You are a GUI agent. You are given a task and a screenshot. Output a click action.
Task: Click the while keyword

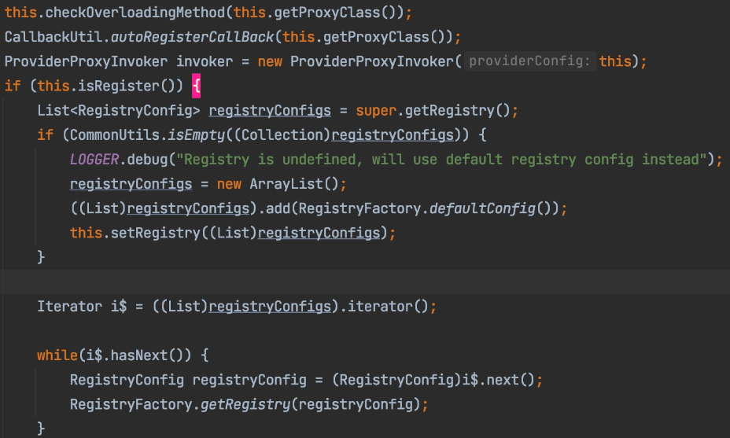(x=57, y=355)
